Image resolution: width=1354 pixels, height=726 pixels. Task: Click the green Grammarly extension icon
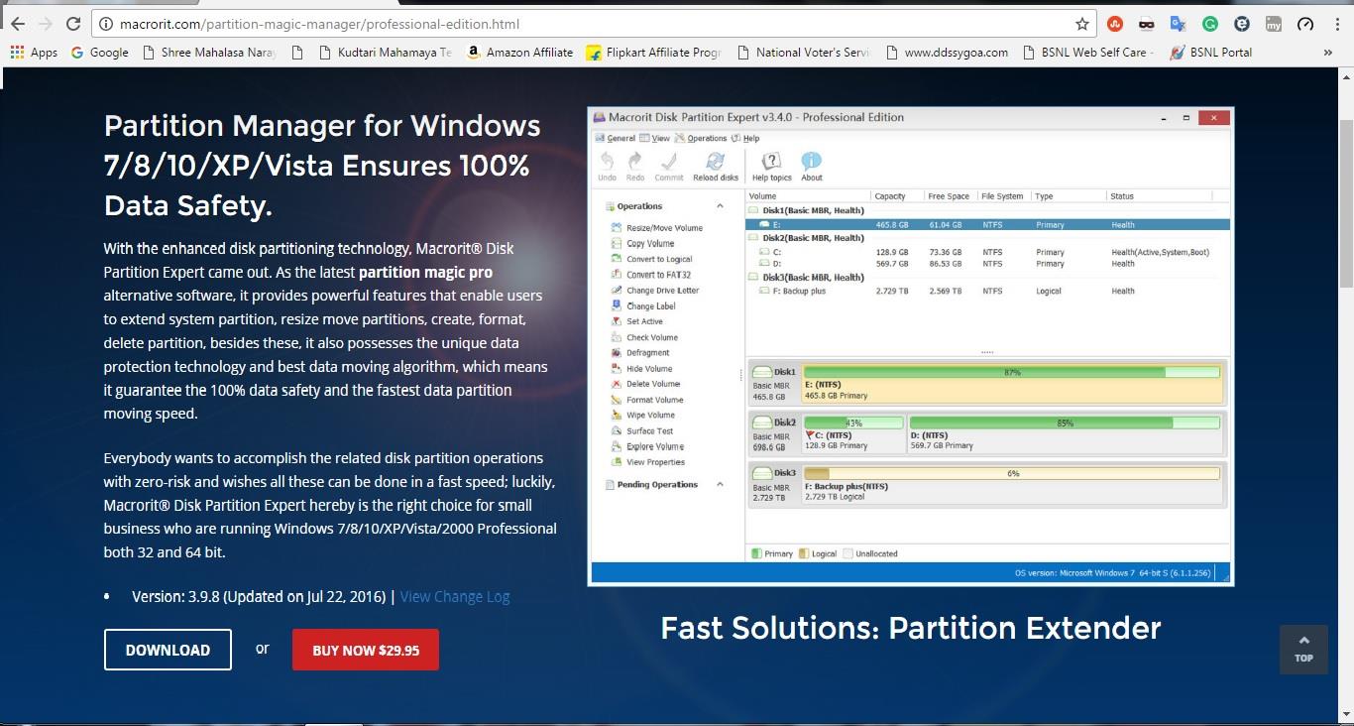click(x=1209, y=24)
